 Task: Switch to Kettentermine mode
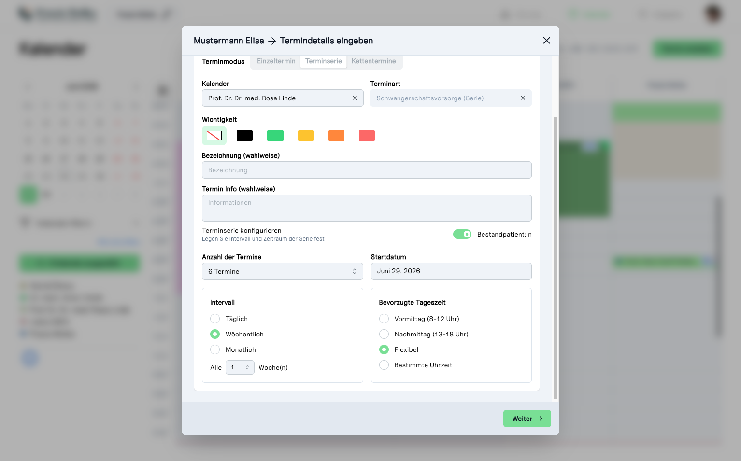click(374, 61)
